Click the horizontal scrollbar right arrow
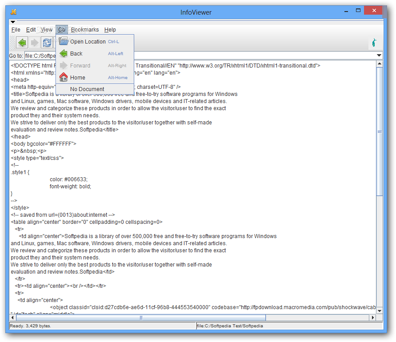Viewport: 396px width, 342px height. [373, 318]
